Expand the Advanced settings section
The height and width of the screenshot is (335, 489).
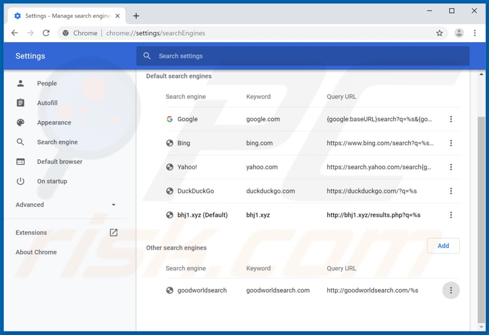pyautogui.click(x=66, y=205)
